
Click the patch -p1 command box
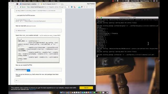click(x=38, y=20)
